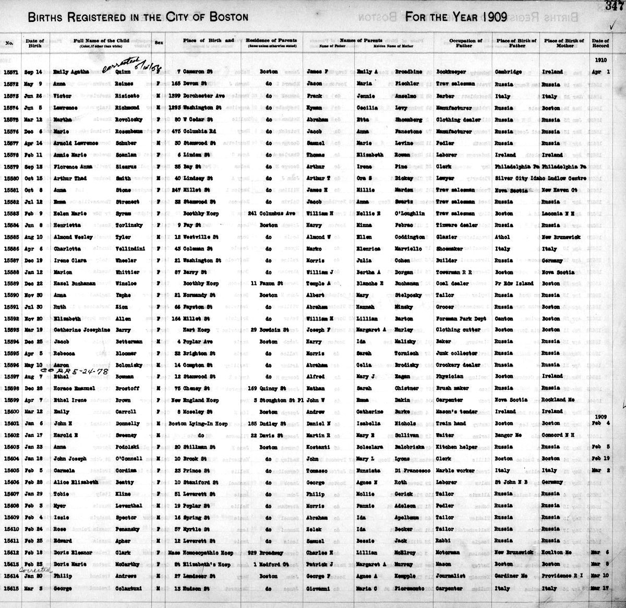Click the mother's birthplace 'Providence R I'

coord(562,576)
